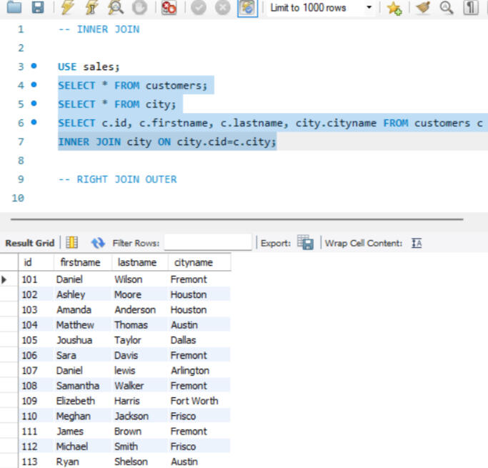This screenshot has width=488, height=468.
Task: Click the Stop query execution icon
Action: (x=140, y=8)
